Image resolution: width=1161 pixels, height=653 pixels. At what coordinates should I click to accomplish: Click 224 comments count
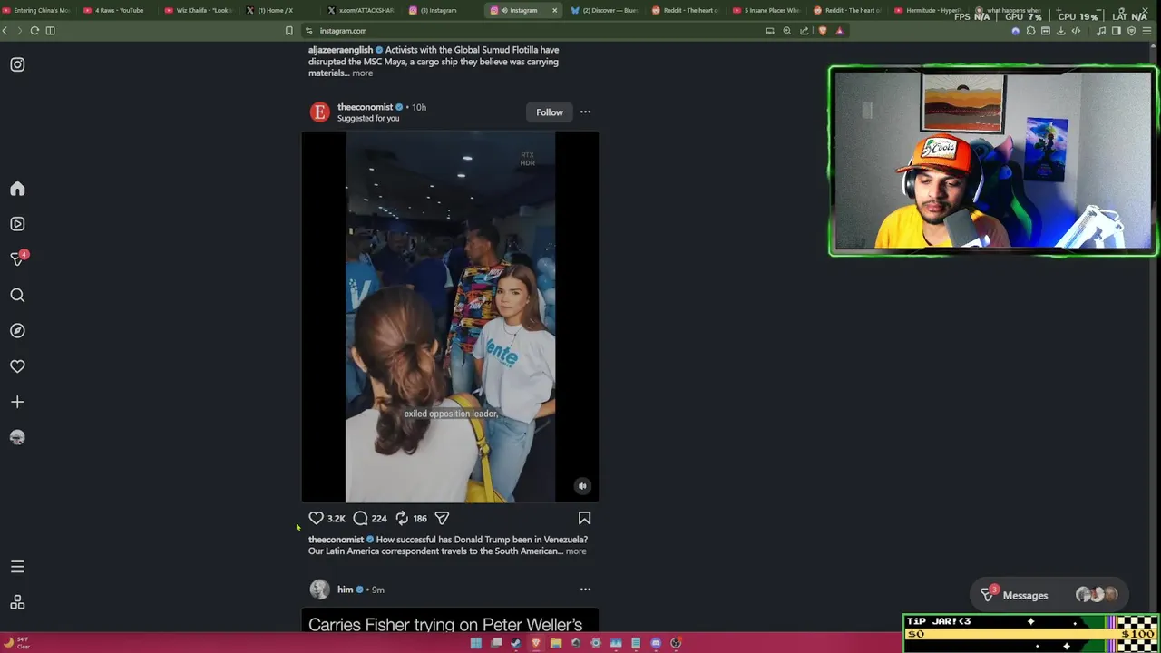[378, 519]
